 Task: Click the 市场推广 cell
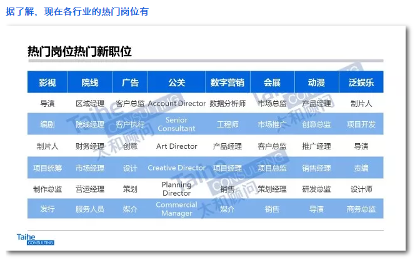[272, 124]
